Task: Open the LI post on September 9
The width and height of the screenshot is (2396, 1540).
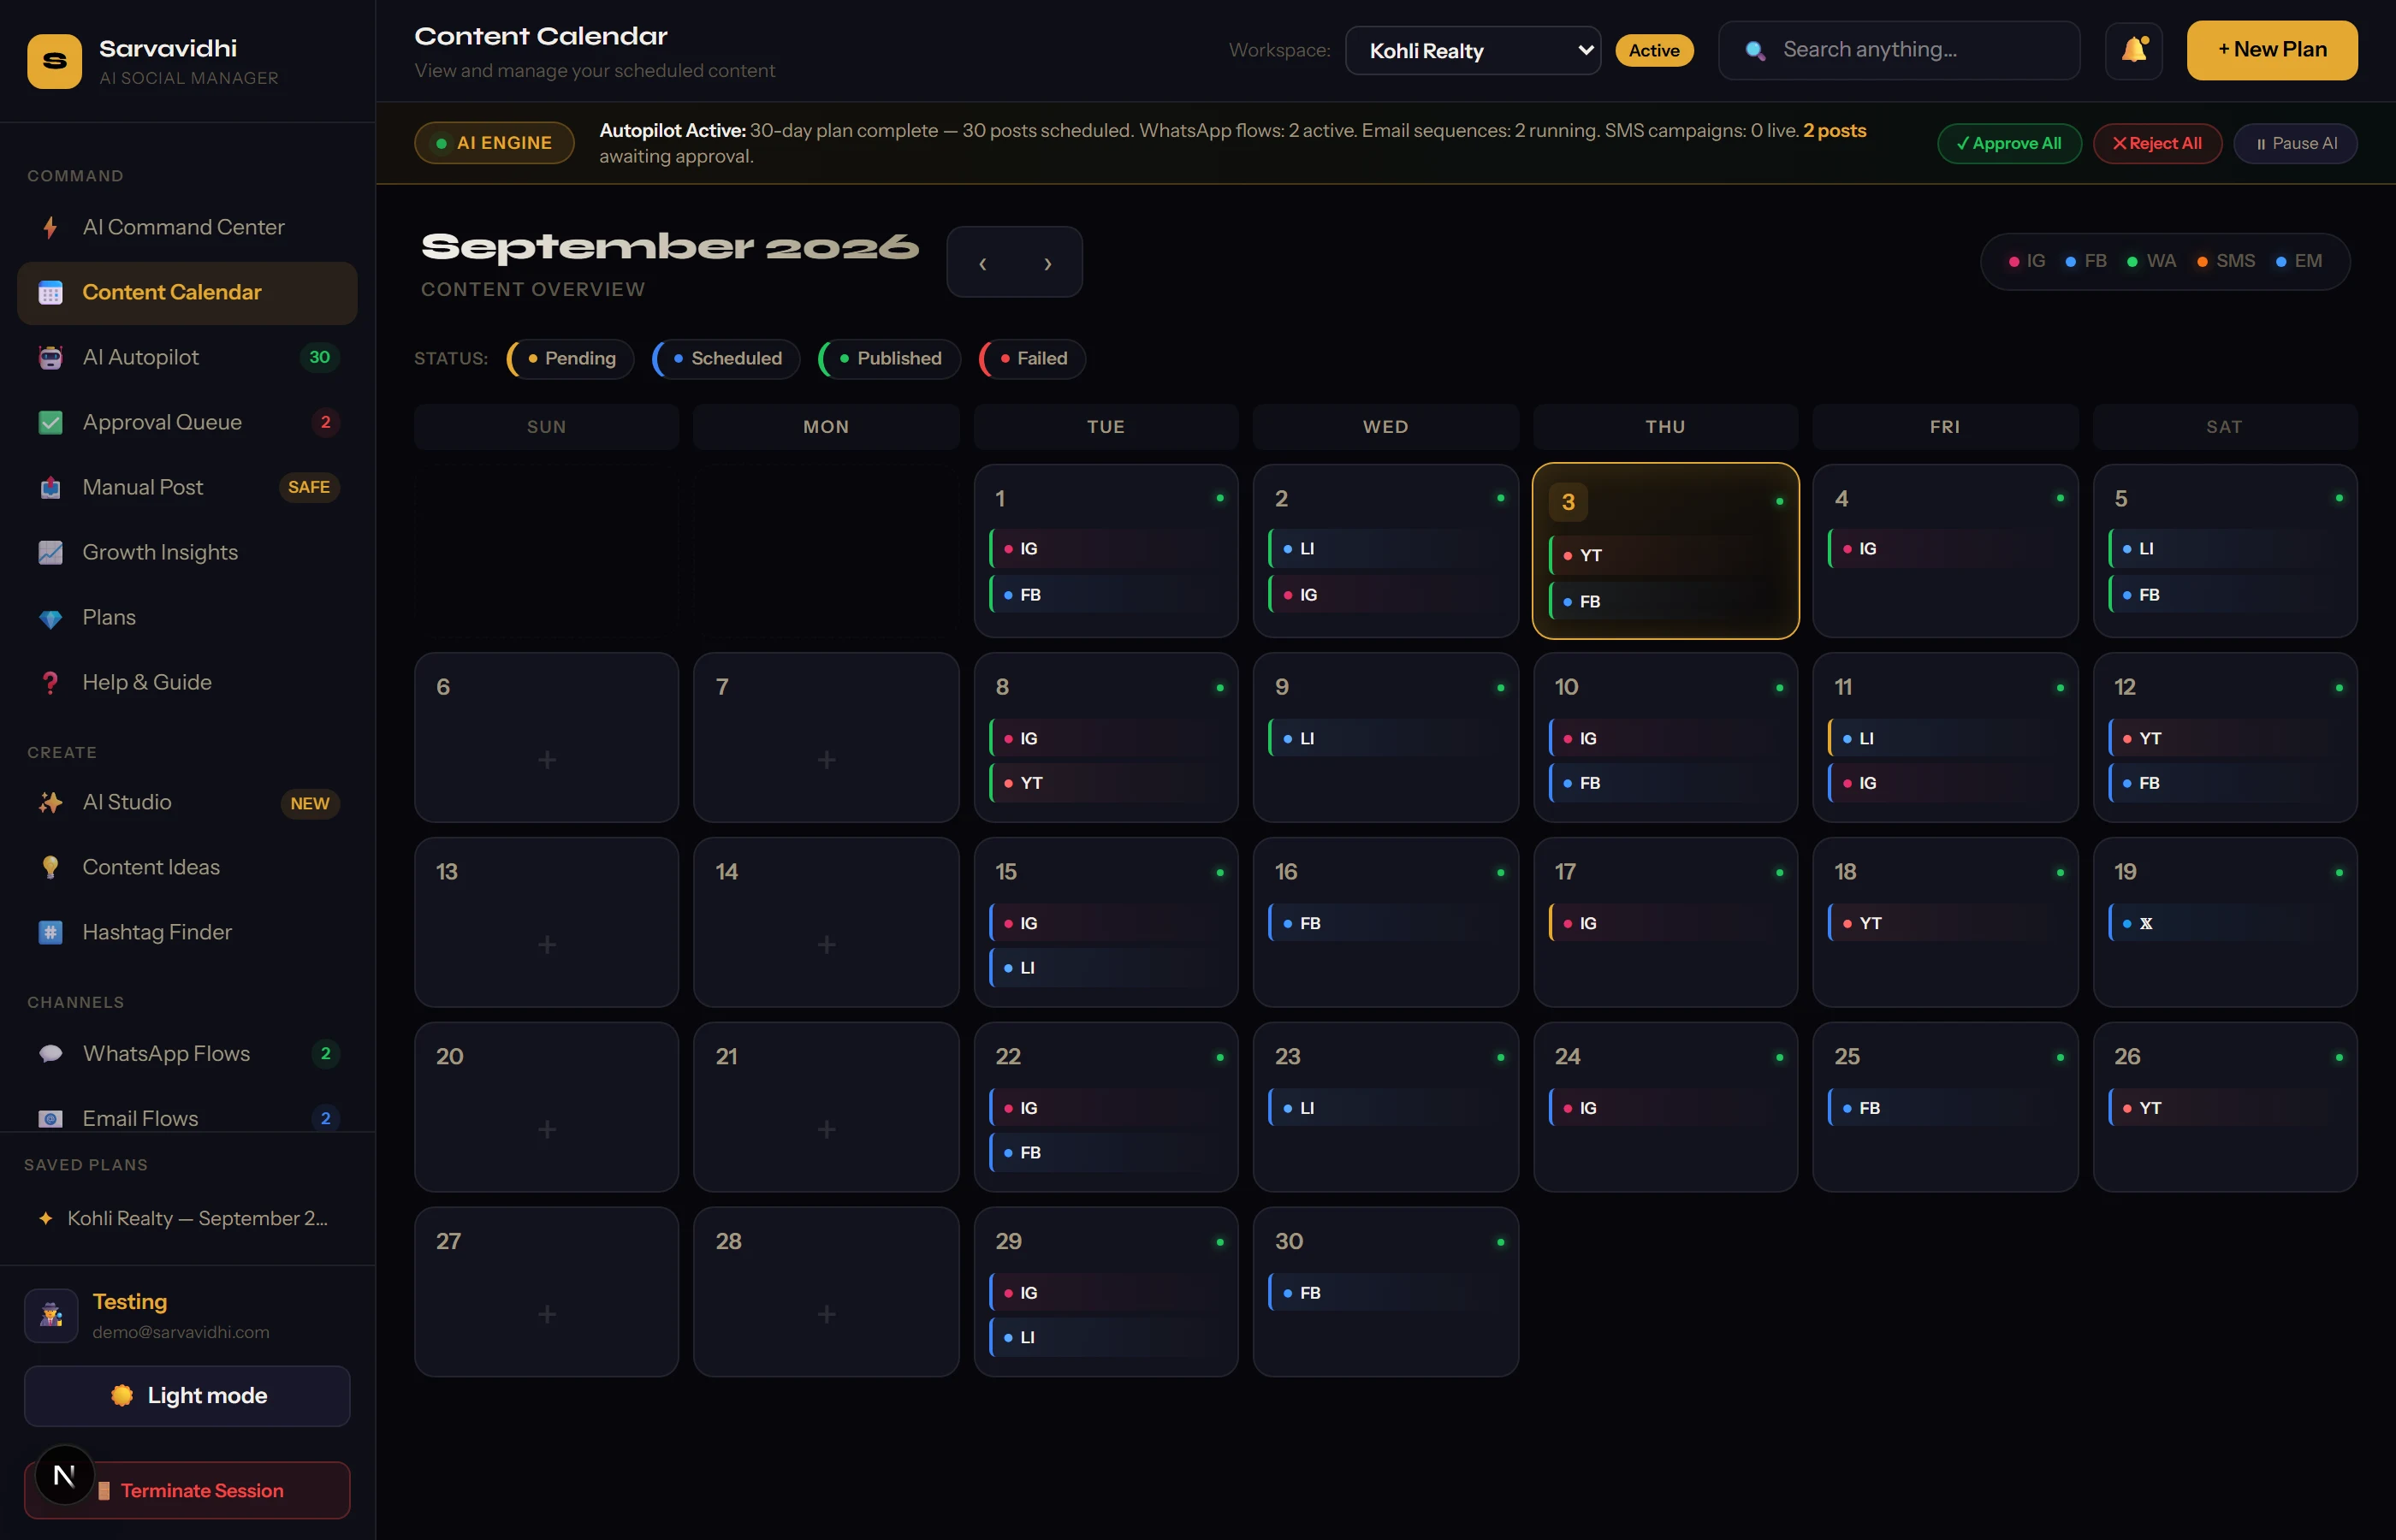Action: pos(1385,739)
